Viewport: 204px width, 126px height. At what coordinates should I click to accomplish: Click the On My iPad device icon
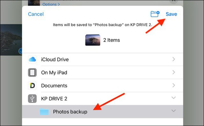coord(32,72)
